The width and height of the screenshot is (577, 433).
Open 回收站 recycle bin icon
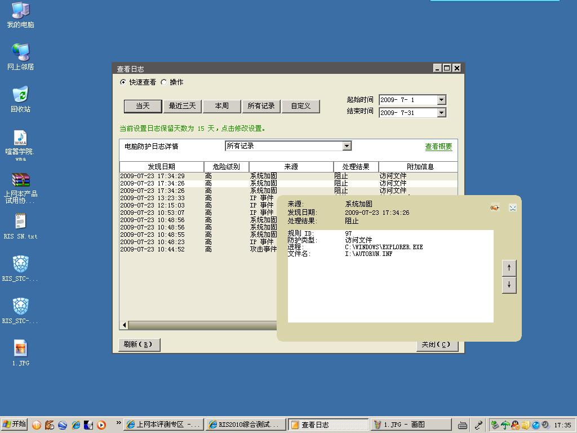[x=21, y=96]
